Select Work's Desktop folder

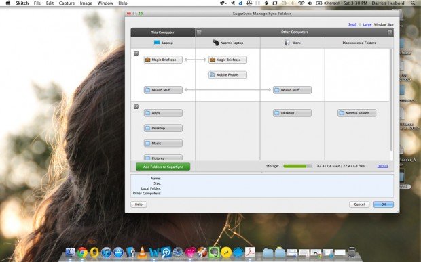pyautogui.click(x=292, y=113)
